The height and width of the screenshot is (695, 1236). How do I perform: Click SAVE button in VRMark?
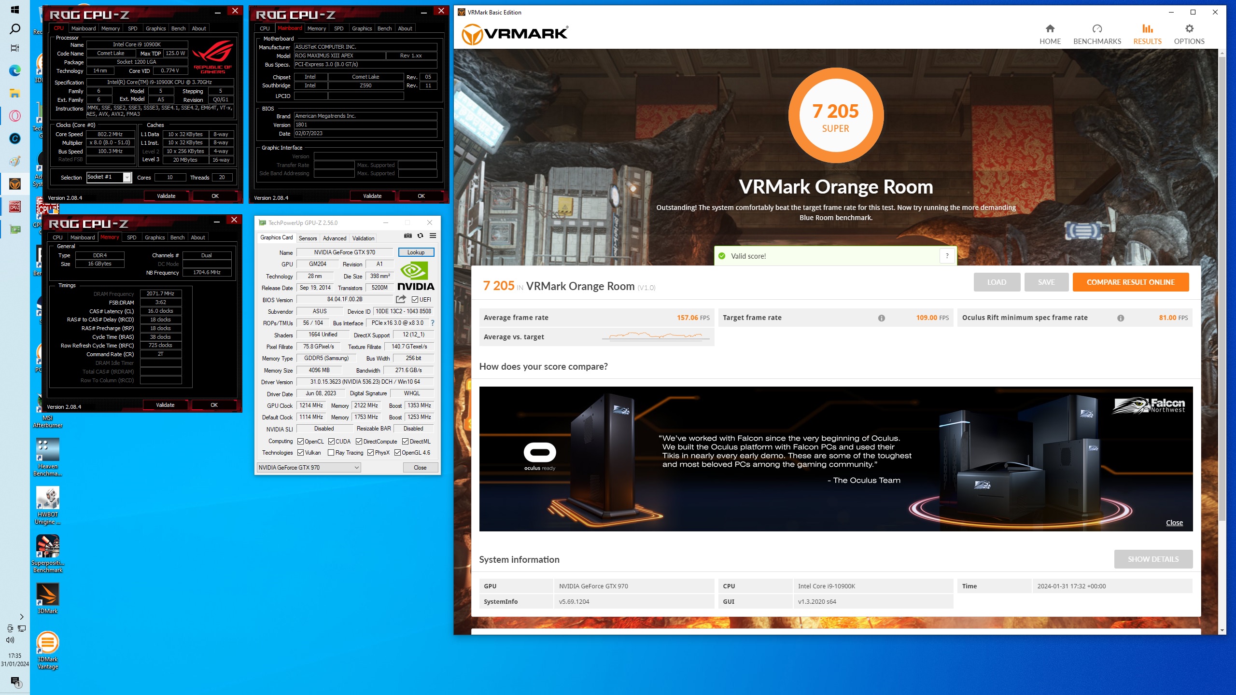click(1046, 282)
